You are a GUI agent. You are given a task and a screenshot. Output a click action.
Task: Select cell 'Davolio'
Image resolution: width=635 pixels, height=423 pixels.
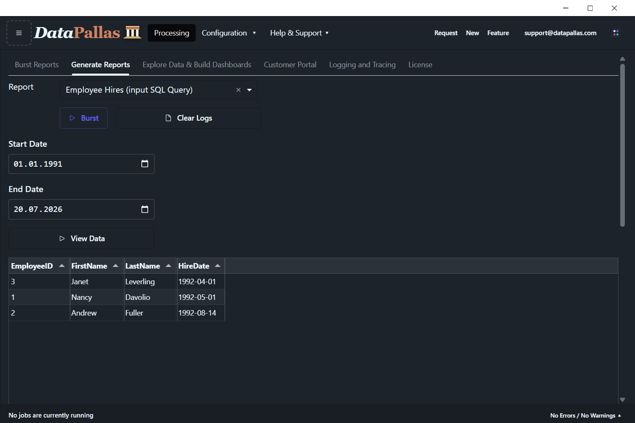click(150, 297)
